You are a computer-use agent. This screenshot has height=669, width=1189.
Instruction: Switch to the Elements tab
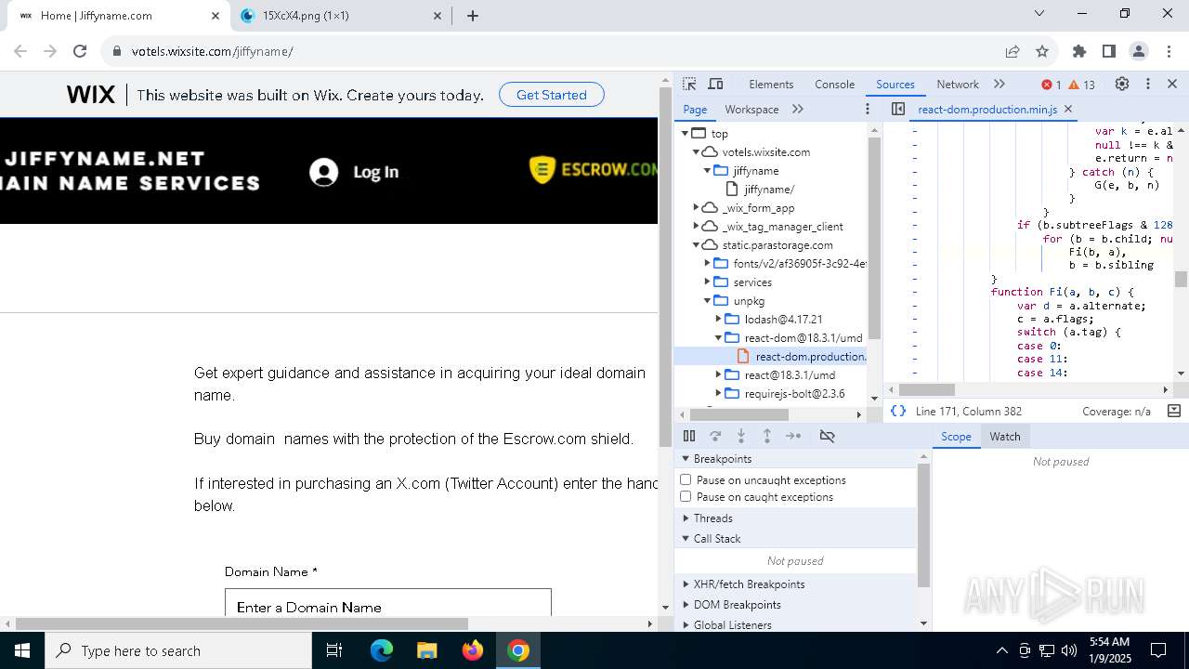pos(771,84)
